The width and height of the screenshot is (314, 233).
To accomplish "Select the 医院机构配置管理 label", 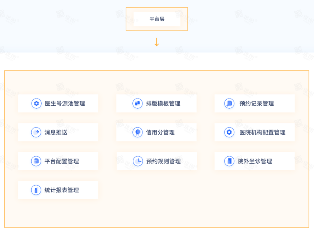I will click(x=262, y=132).
